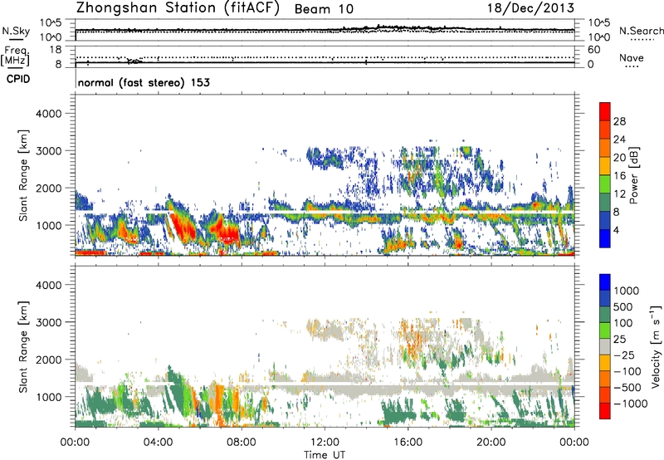Click the 100 label on velocity color bar

(622, 323)
